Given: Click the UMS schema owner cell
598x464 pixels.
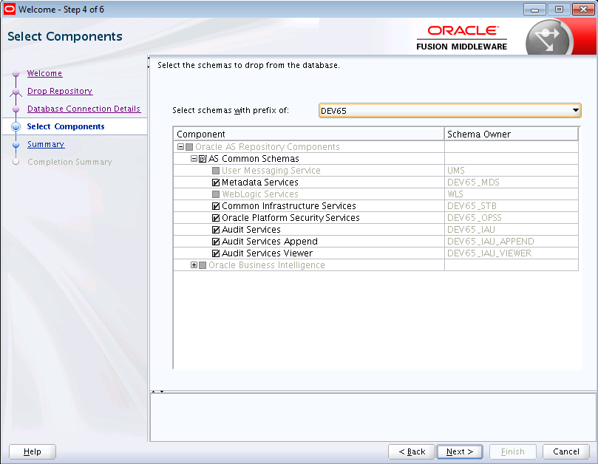Looking at the screenshot, I should click(x=512, y=171).
